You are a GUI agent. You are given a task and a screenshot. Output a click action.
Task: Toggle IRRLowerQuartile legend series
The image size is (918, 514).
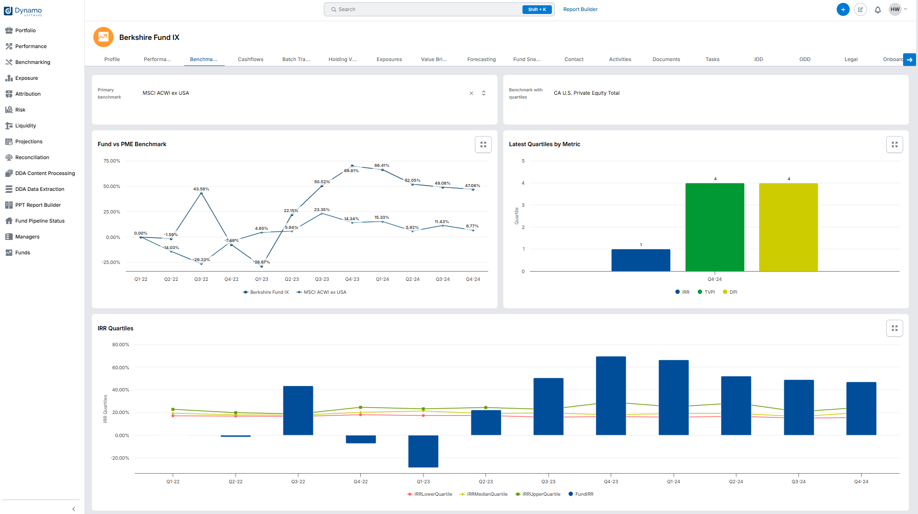click(x=430, y=494)
